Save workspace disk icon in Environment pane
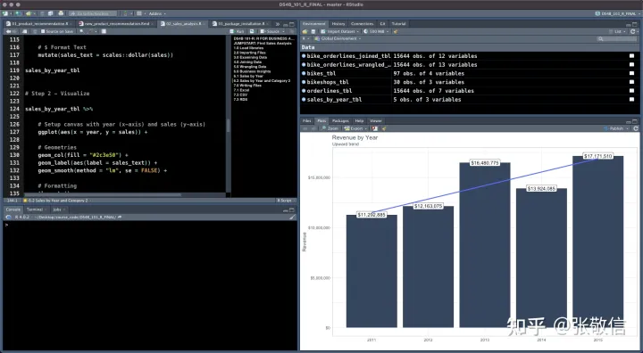The image size is (643, 353). tap(313, 31)
